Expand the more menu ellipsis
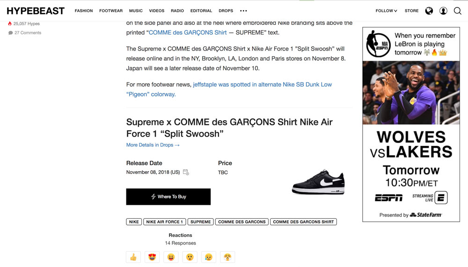Image resolution: width=468 pixels, height=267 pixels. pos(243,11)
